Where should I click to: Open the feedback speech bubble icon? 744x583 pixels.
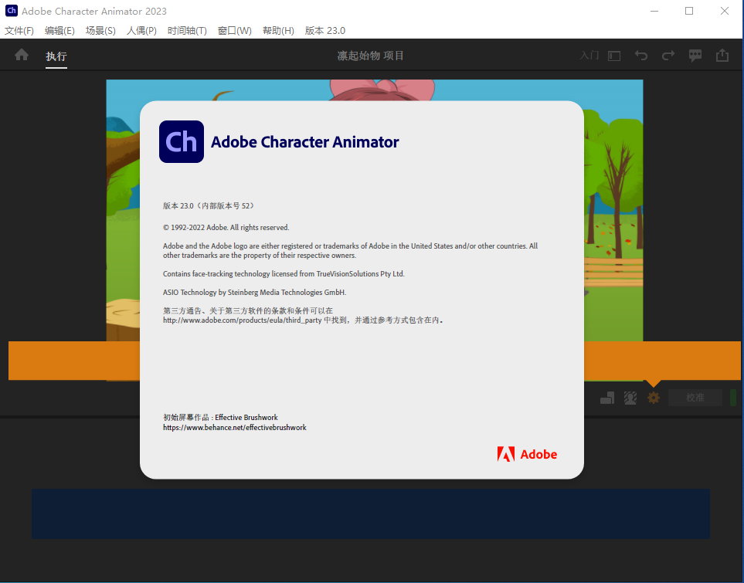[695, 56]
